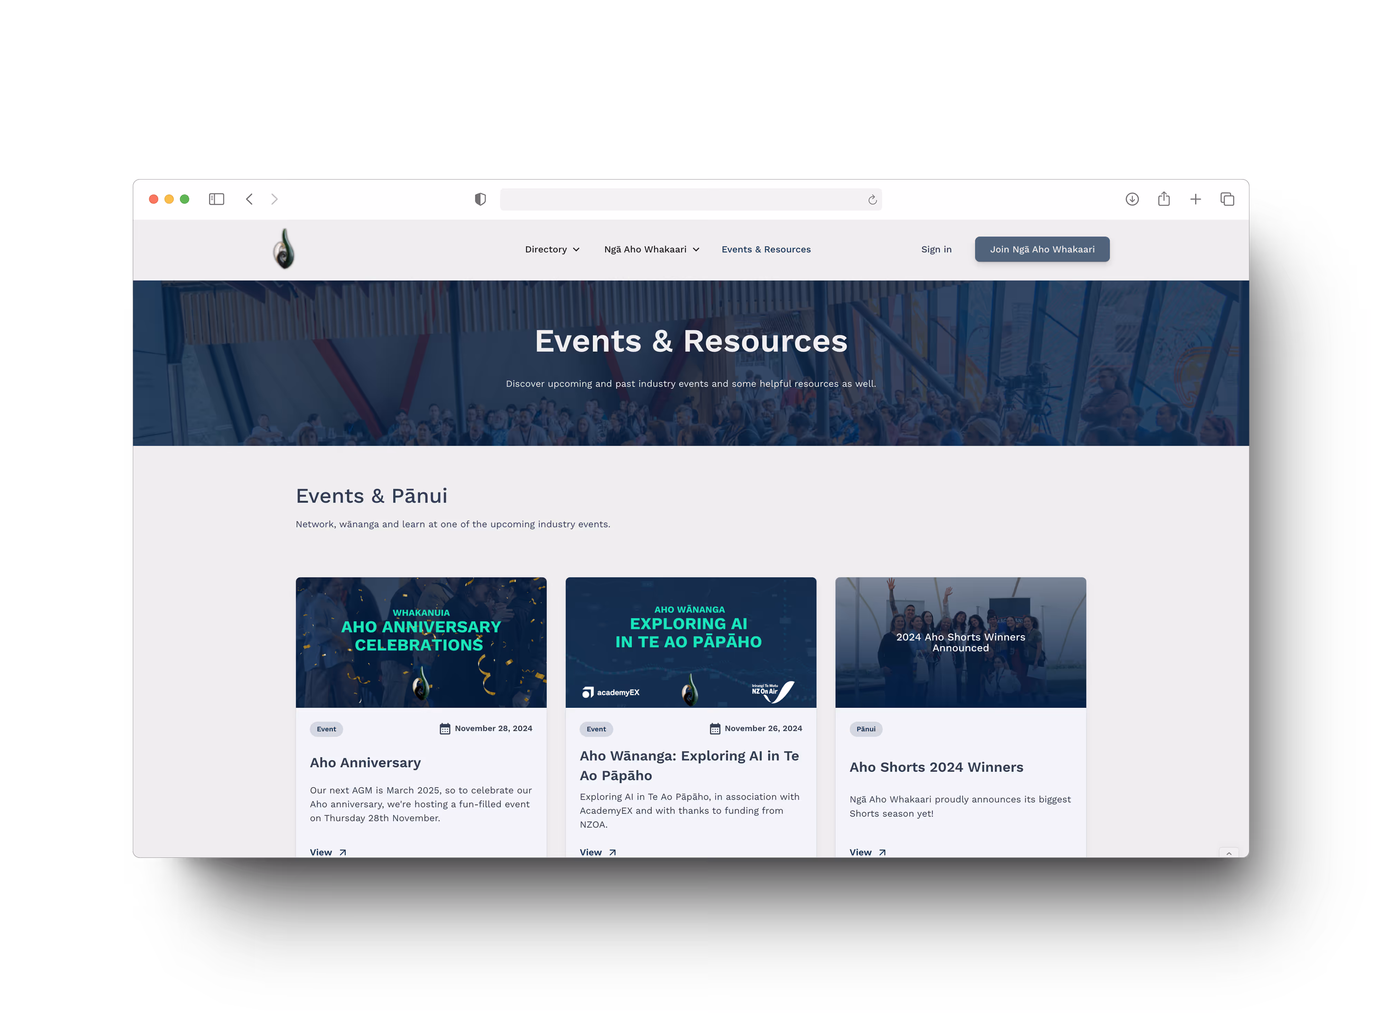Toggle the Safari sidebar icon

tap(216, 199)
